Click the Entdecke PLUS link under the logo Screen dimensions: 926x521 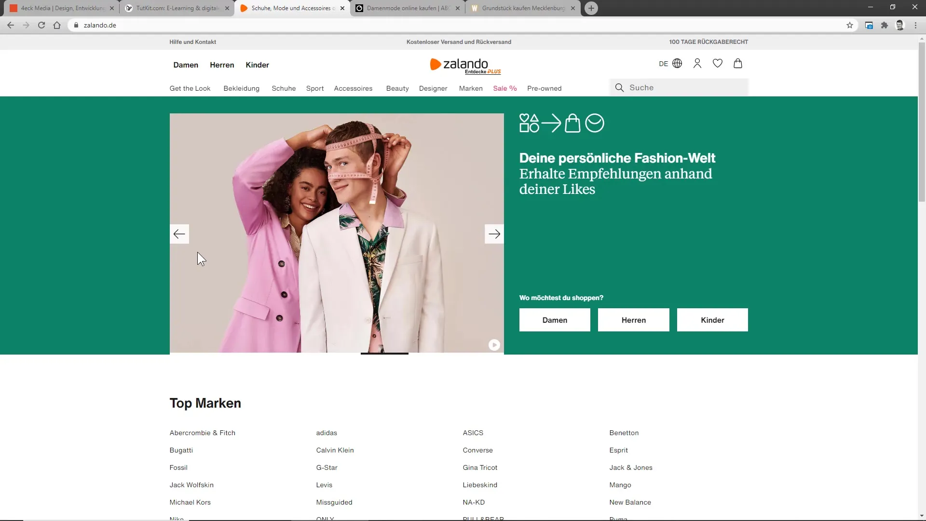(x=483, y=72)
